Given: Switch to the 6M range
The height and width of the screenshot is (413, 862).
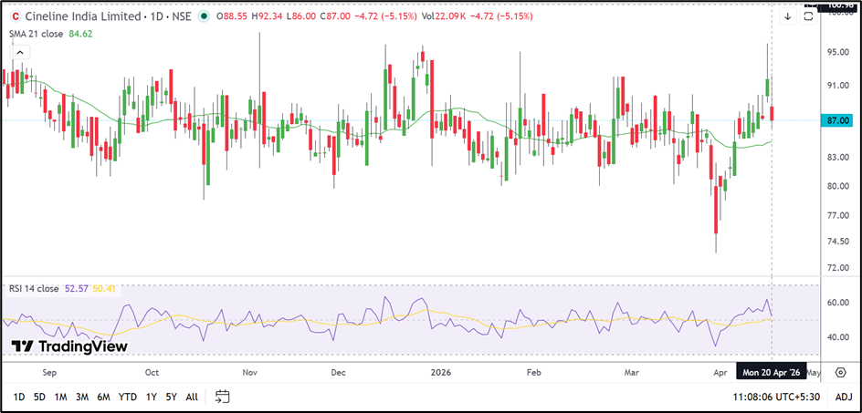Looking at the screenshot, I should (x=103, y=397).
